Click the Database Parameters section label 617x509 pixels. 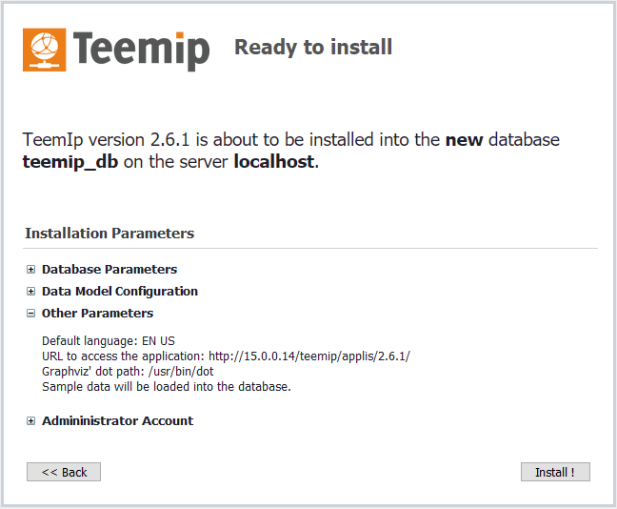[x=109, y=270]
